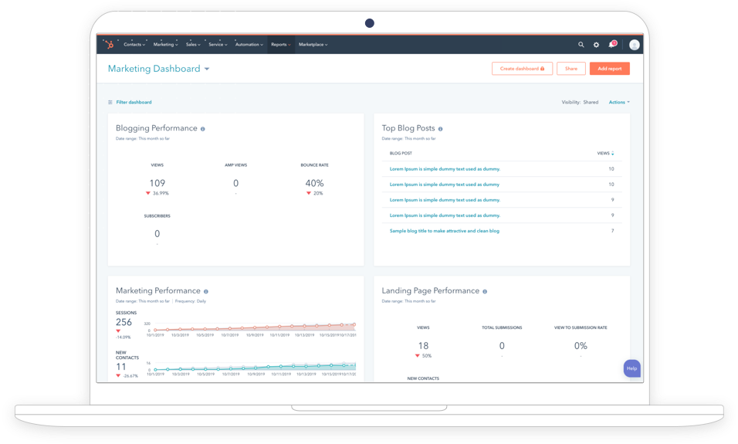
Task: Open search with the magnifier icon
Action: click(x=581, y=45)
